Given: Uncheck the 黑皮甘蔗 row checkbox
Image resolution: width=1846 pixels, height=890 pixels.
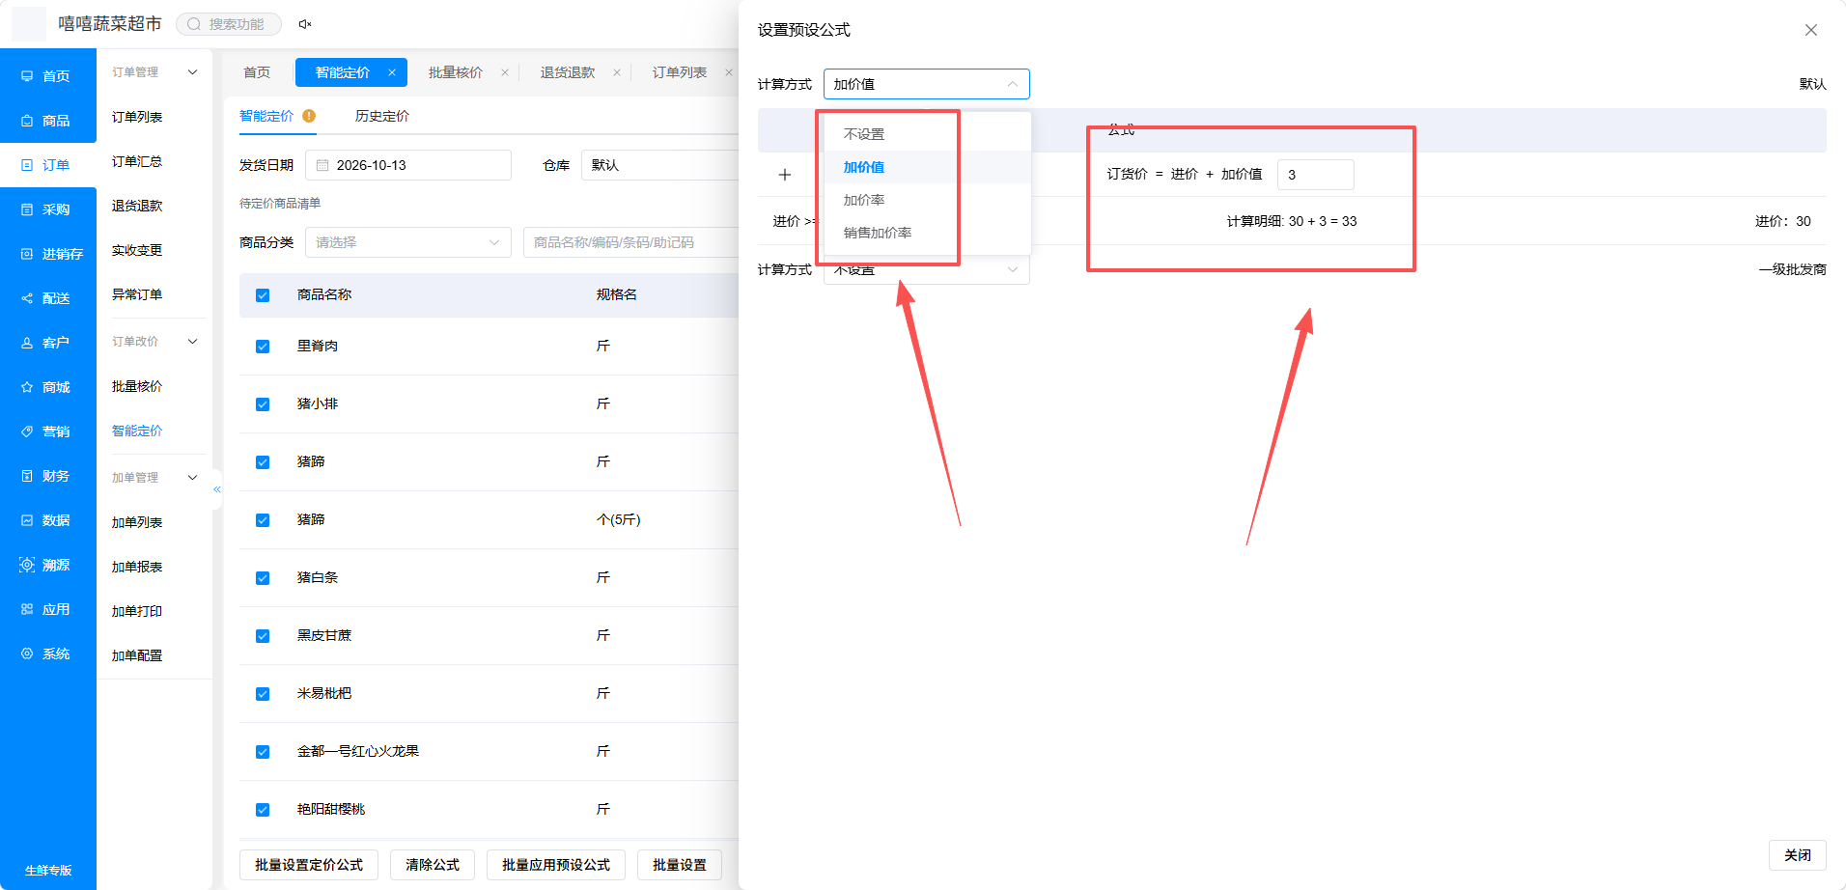Looking at the screenshot, I should (263, 636).
